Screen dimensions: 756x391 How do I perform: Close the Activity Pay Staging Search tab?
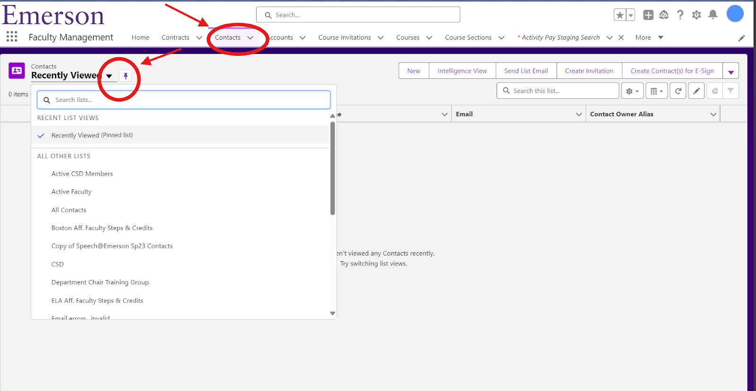(x=621, y=37)
